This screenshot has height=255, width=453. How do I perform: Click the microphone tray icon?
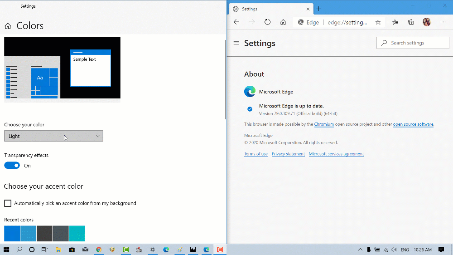(x=369, y=250)
